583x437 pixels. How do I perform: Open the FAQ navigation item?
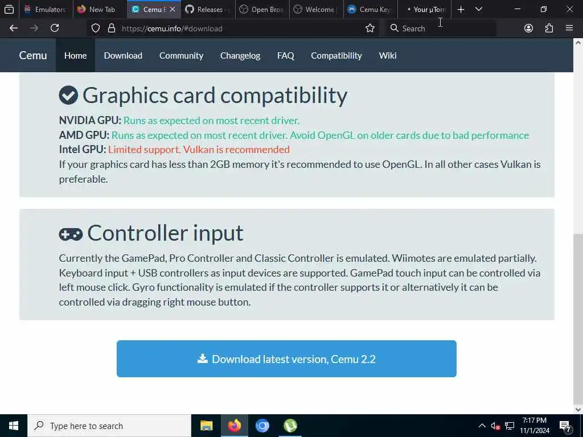click(x=286, y=55)
